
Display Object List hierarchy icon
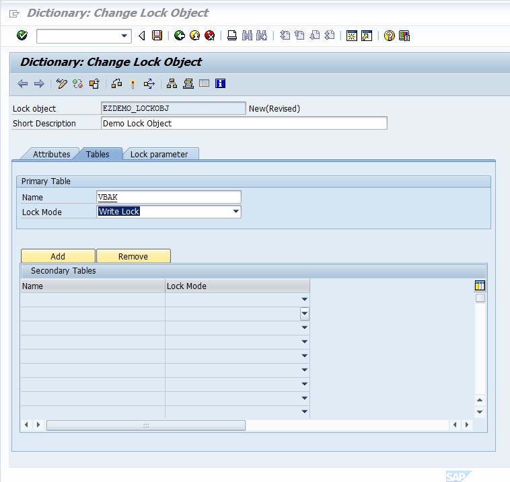point(172,84)
